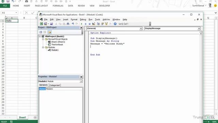
Task: Open the Module1 Module properties dropdown
Action: click(x=81, y=81)
